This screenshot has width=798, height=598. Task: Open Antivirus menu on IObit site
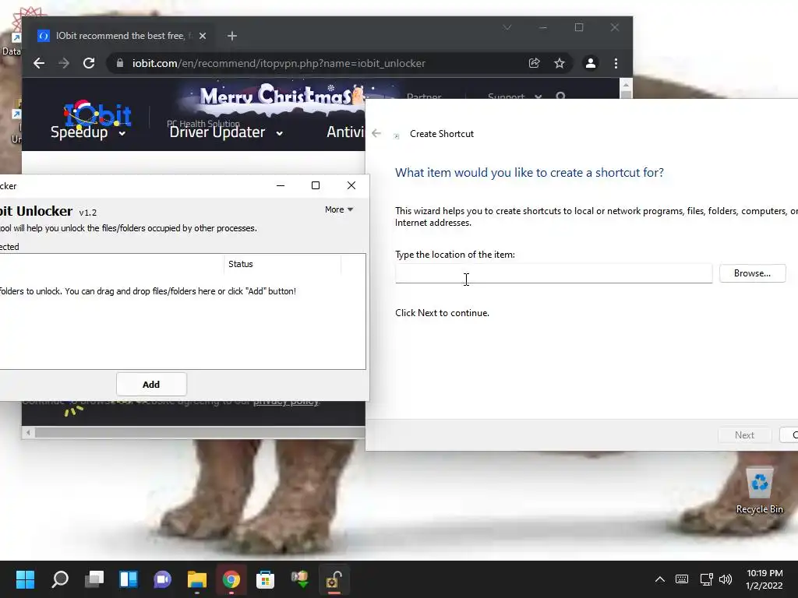[345, 132]
